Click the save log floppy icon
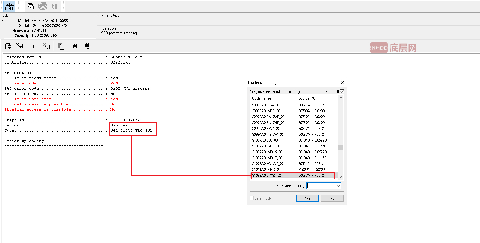 pos(20,46)
